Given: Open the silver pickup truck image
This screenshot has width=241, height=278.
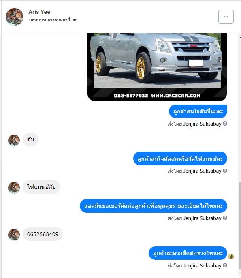Looking at the screenshot, I should click(157, 67).
